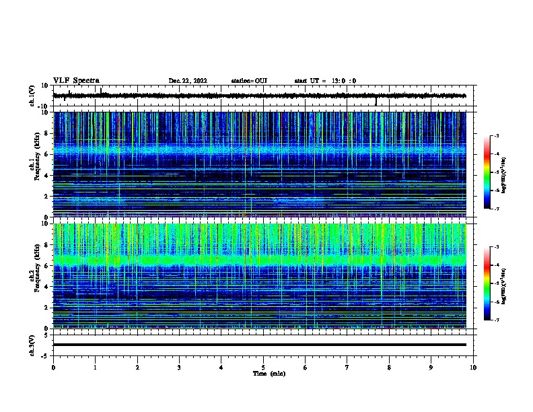Select the date text "Dec. 22, 2022"
Screen dimensions: 533x412
pos(188,81)
